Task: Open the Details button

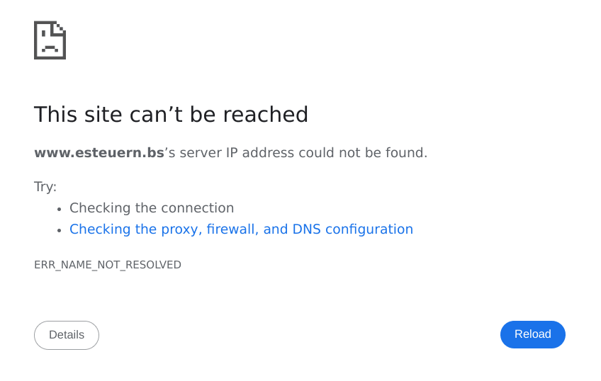Action: (x=67, y=335)
